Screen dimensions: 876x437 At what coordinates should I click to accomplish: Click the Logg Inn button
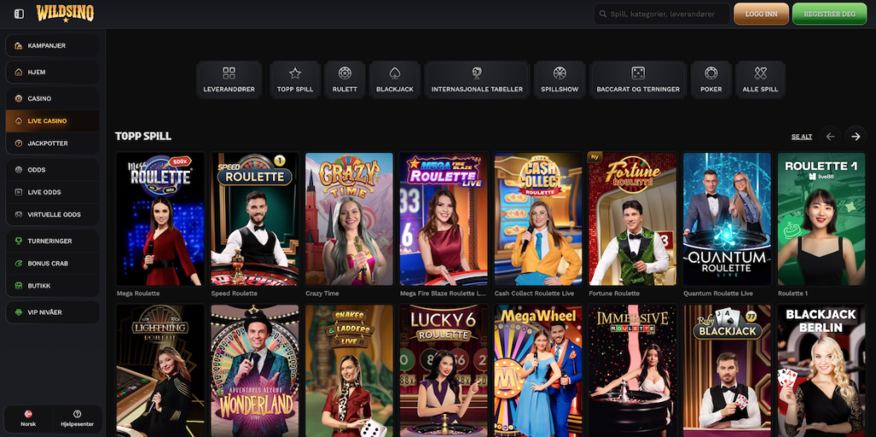point(761,14)
